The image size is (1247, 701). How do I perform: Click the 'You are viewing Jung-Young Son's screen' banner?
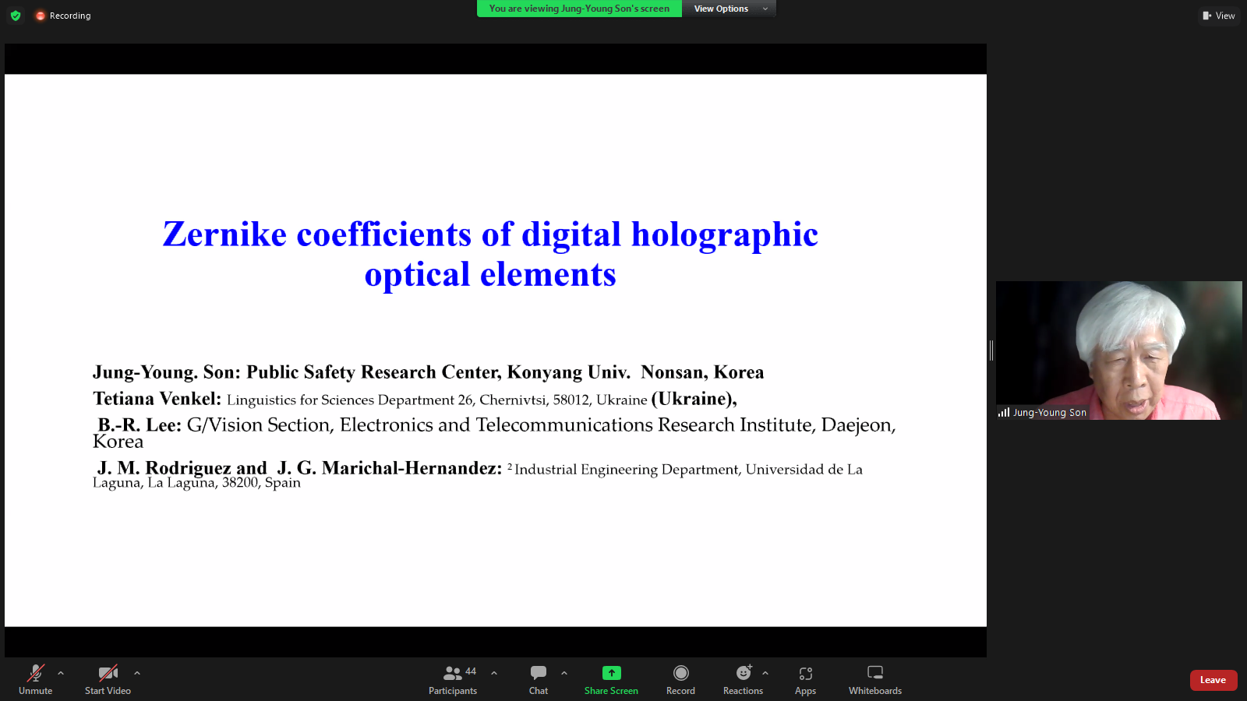[579, 9]
